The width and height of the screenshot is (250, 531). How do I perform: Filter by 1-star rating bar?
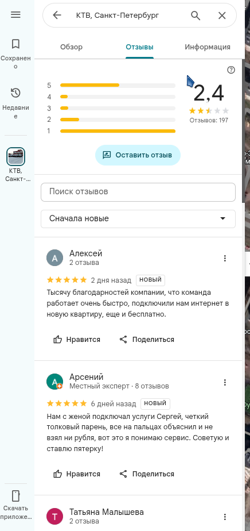point(118,131)
